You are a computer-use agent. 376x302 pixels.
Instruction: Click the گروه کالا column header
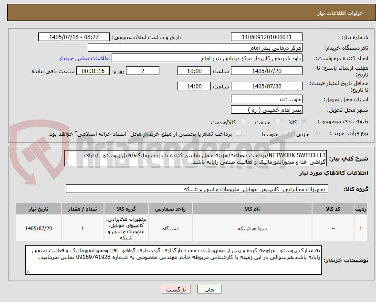(126, 209)
